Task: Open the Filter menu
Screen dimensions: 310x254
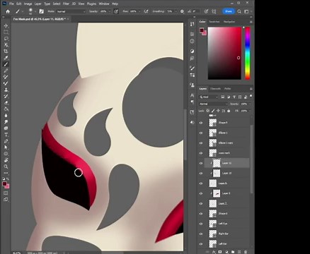Action: (66, 4)
